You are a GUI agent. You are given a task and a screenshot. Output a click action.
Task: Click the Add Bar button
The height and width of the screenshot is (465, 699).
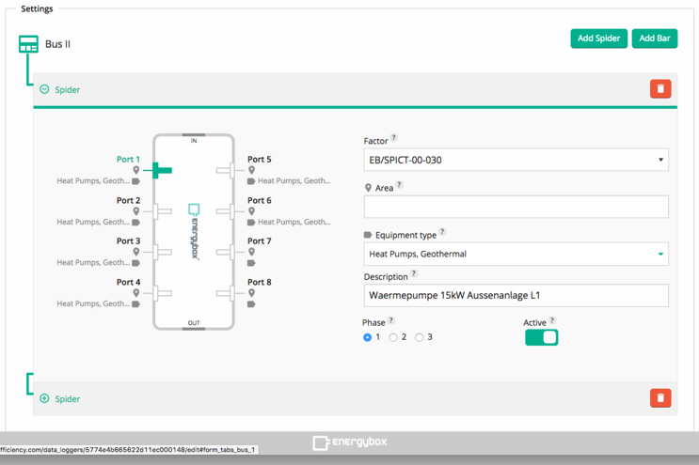click(x=654, y=39)
